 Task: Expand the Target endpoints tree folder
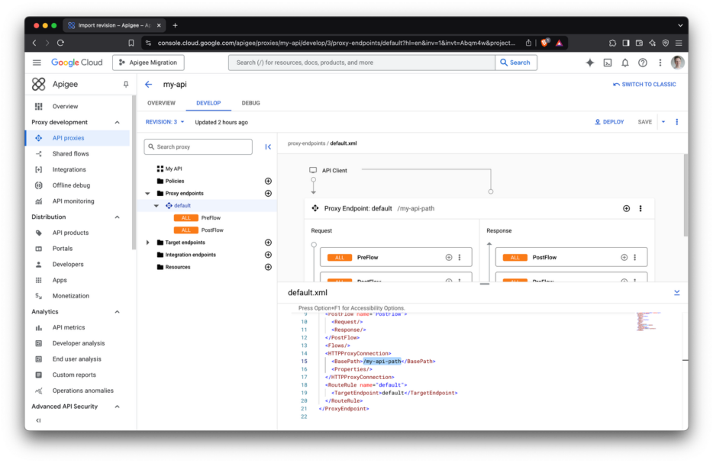(x=147, y=243)
